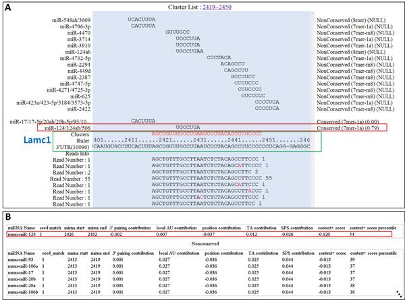Select the miR-449d label
The height and width of the screenshot is (300, 405).
pyautogui.click(x=79, y=71)
